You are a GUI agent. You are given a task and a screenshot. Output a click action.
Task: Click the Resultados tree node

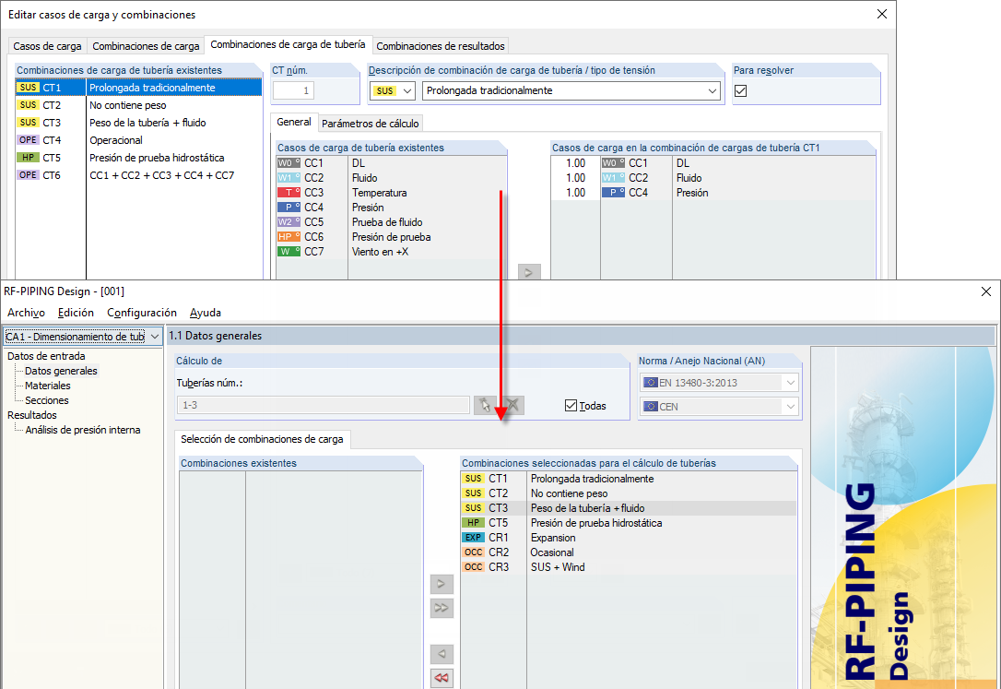[x=32, y=415]
